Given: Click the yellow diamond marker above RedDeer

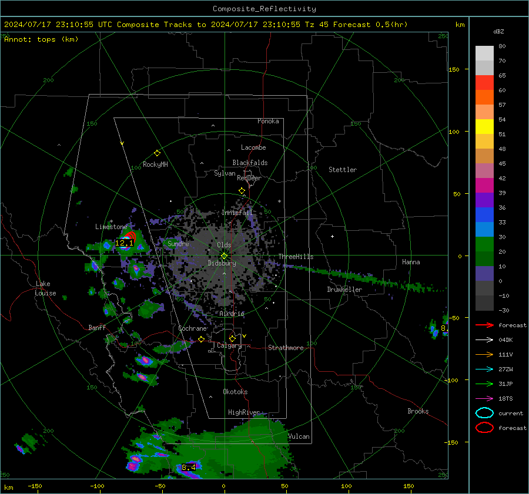Looking at the screenshot, I should pyautogui.click(x=242, y=191).
